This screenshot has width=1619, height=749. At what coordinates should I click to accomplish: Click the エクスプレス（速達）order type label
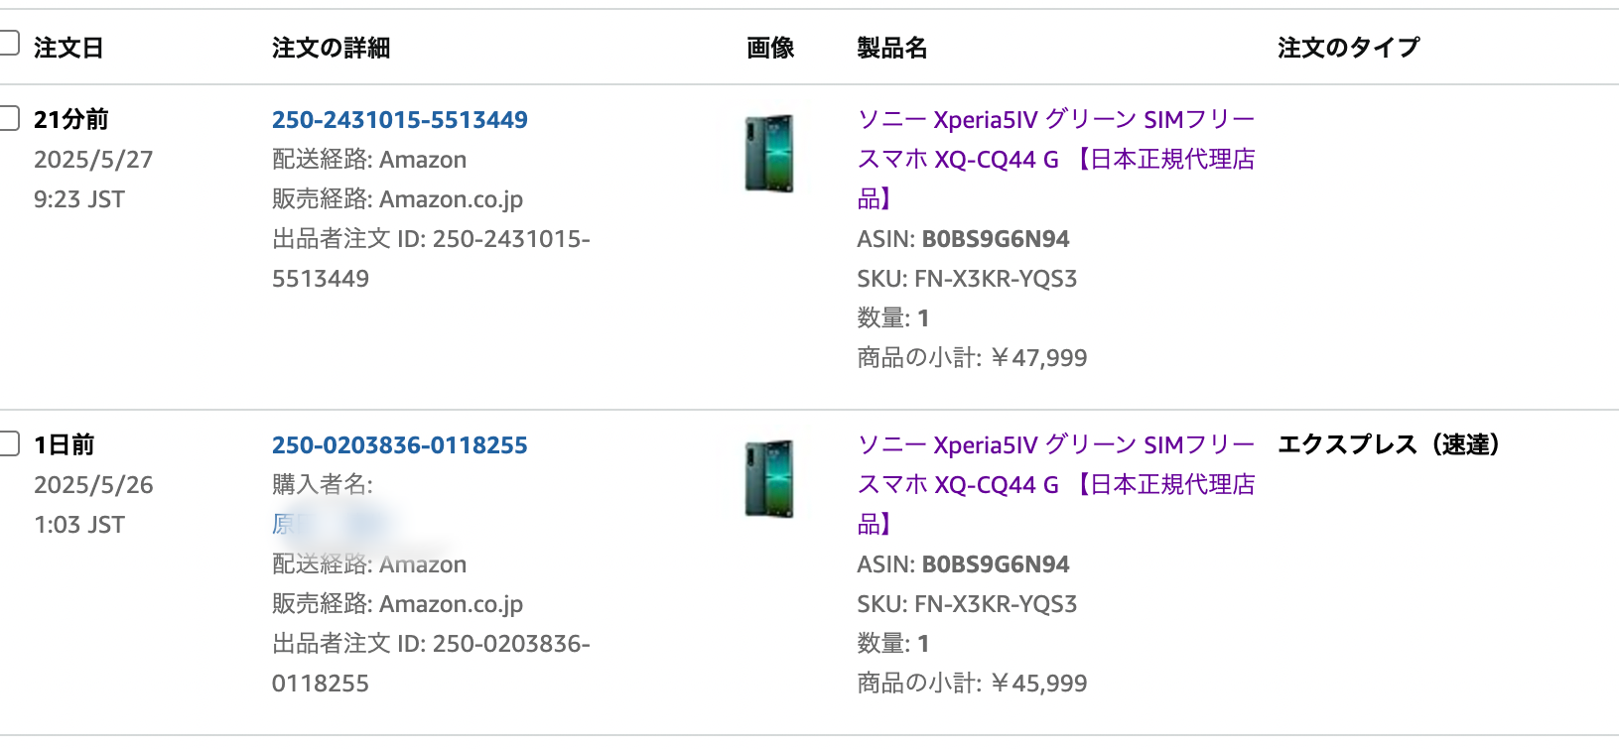point(1388,444)
